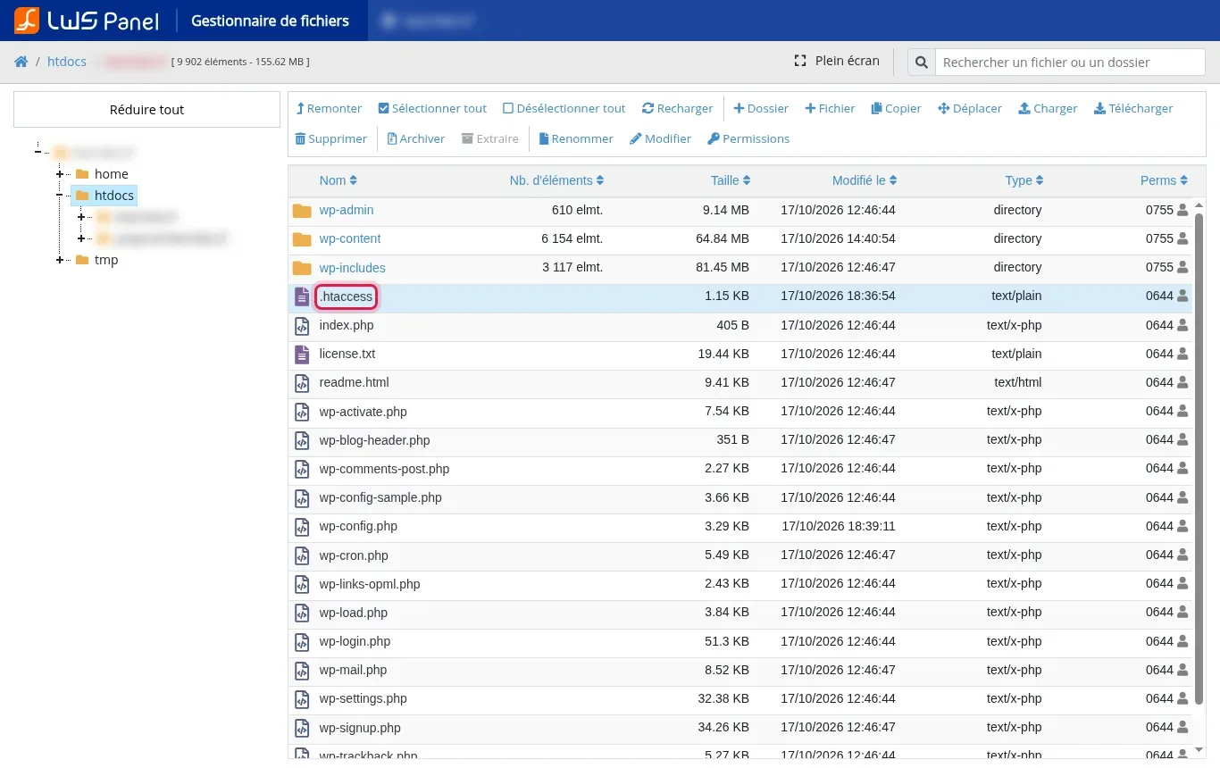The image size is (1220, 768).
Task: Open the Permissions tool
Action: click(748, 138)
